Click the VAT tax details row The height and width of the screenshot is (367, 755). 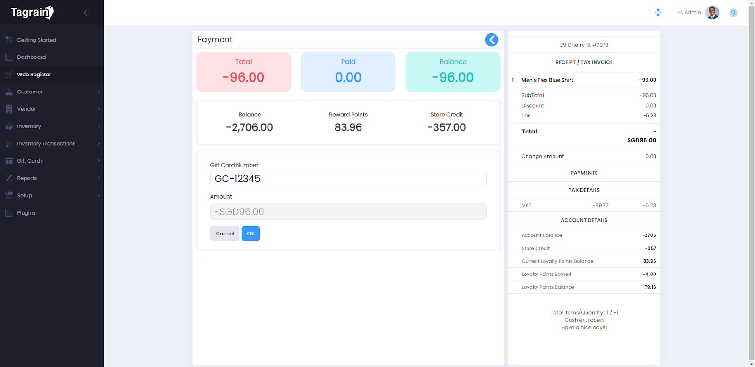coord(584,206)
